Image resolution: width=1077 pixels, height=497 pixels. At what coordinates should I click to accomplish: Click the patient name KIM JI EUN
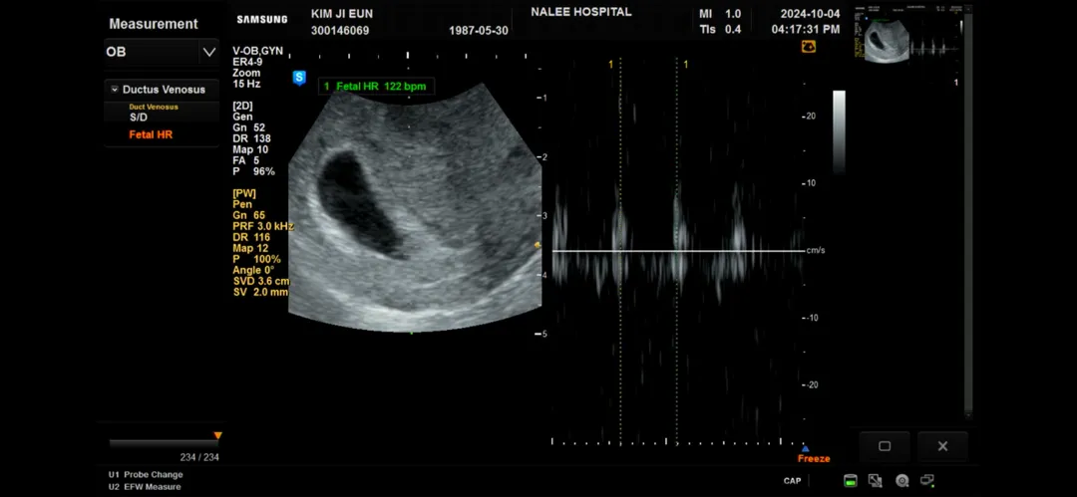pos(342,14)
